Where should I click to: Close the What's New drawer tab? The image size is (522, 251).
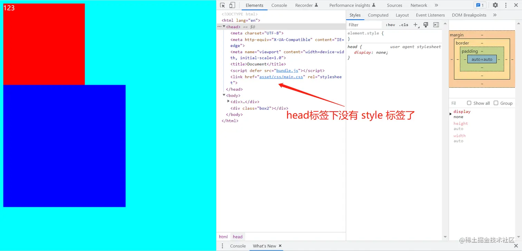(280, 246)
